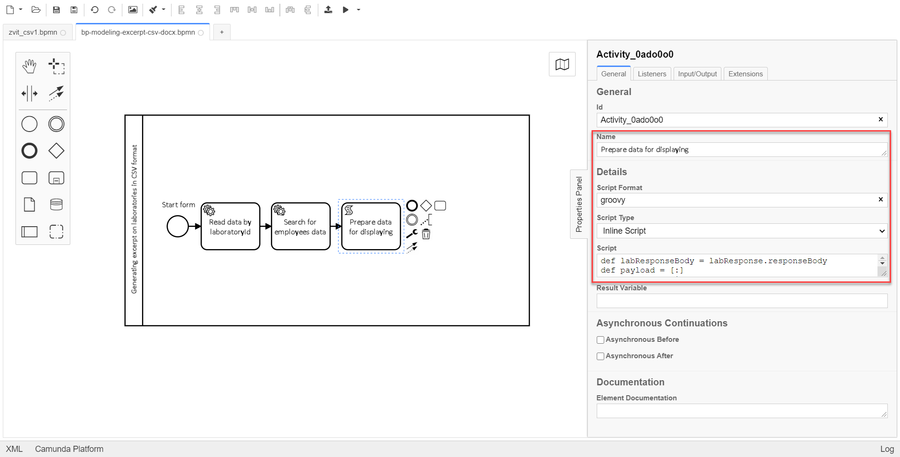Save the current diagram
Screen dimensions: 900x457
coord(56,9)
